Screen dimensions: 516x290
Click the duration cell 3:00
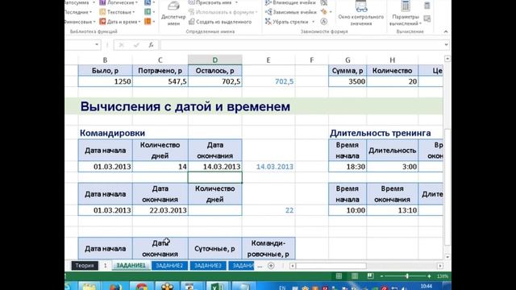(x=393, y=167)
